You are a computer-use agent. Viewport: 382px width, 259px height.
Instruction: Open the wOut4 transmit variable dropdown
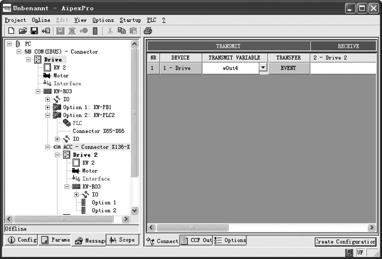click(263, 68)
